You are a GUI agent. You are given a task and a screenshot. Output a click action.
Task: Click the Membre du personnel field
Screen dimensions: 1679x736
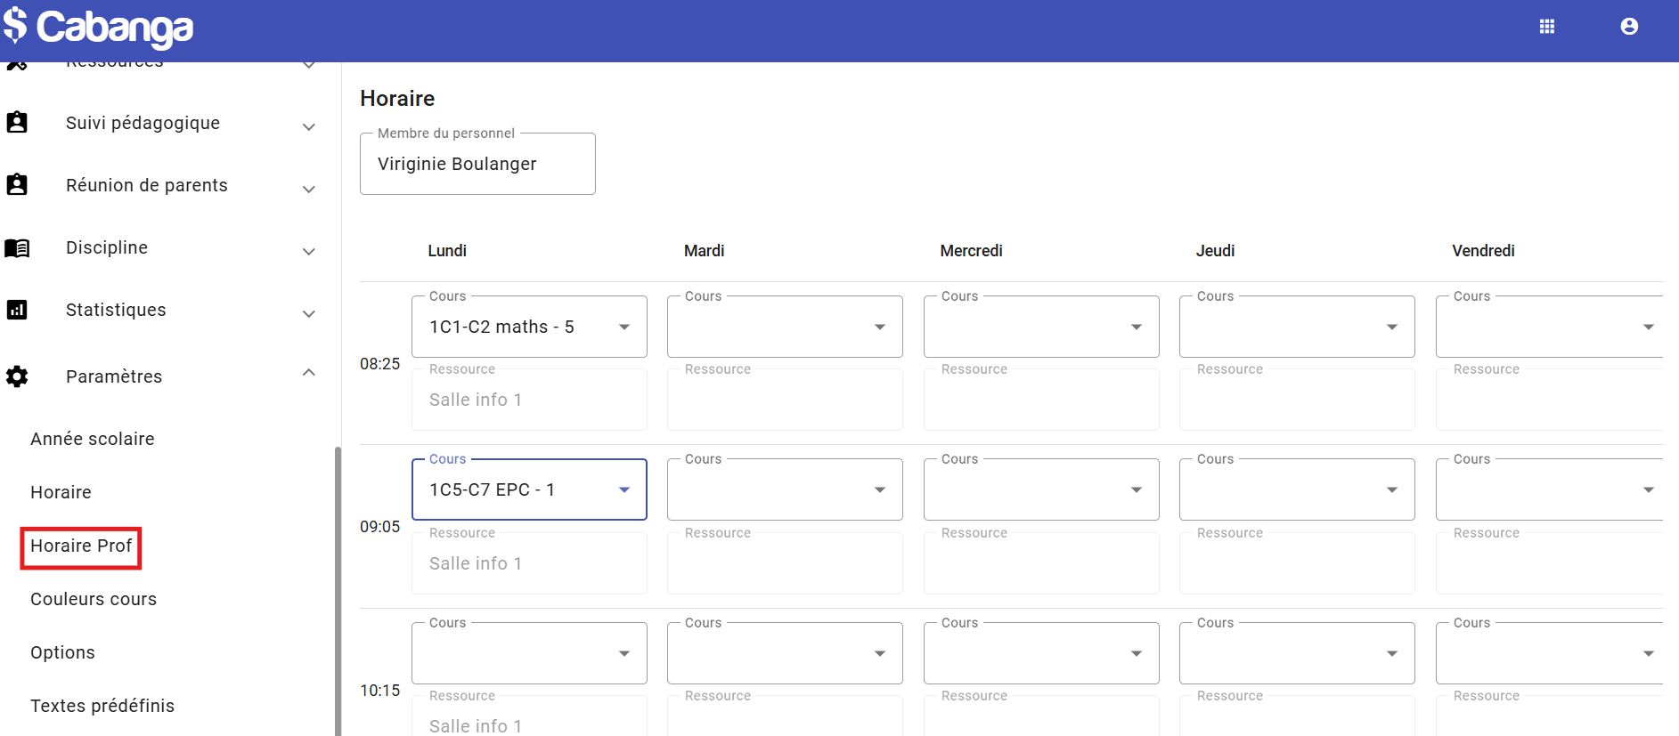pyautogui.click(x=477, y=165)
